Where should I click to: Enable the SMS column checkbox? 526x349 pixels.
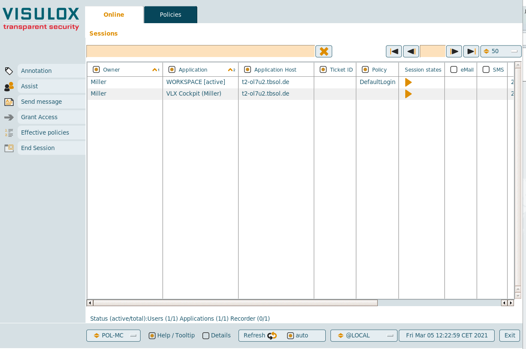click(x=486, y=69)
